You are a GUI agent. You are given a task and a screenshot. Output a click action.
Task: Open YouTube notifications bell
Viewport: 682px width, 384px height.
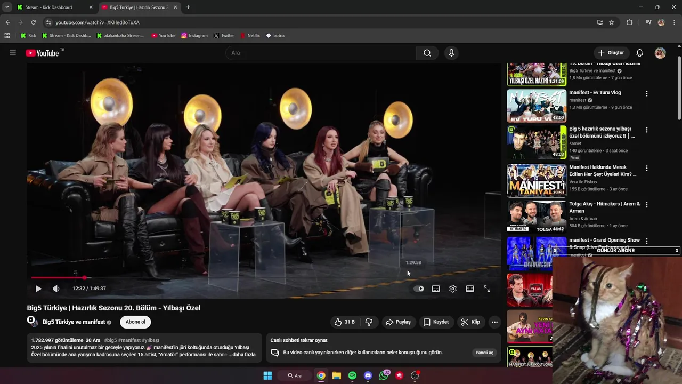tap(640, 53)
